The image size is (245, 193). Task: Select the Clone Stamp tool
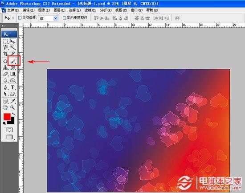[5, 67]
